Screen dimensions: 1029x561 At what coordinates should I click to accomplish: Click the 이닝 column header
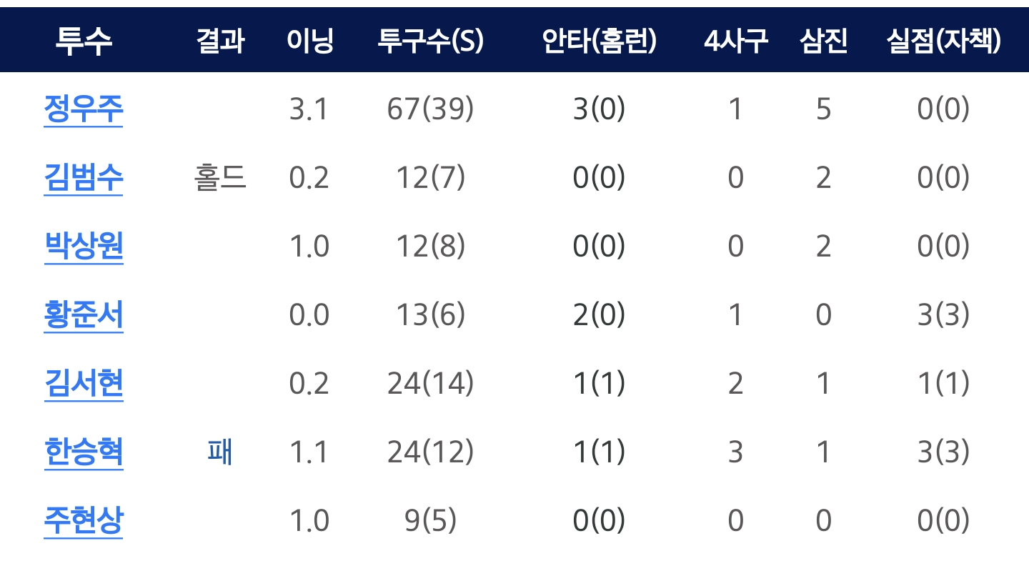(x=309, y=41)
